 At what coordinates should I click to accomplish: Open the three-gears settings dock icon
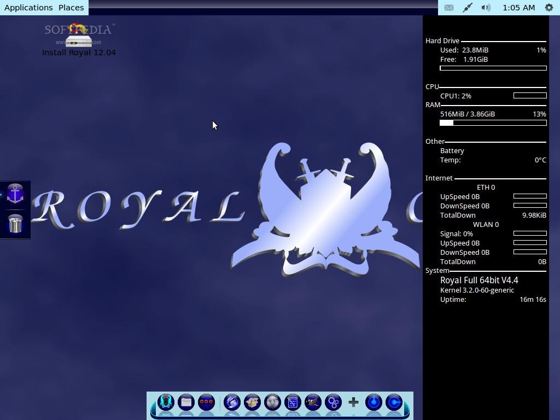click(333, 402)
